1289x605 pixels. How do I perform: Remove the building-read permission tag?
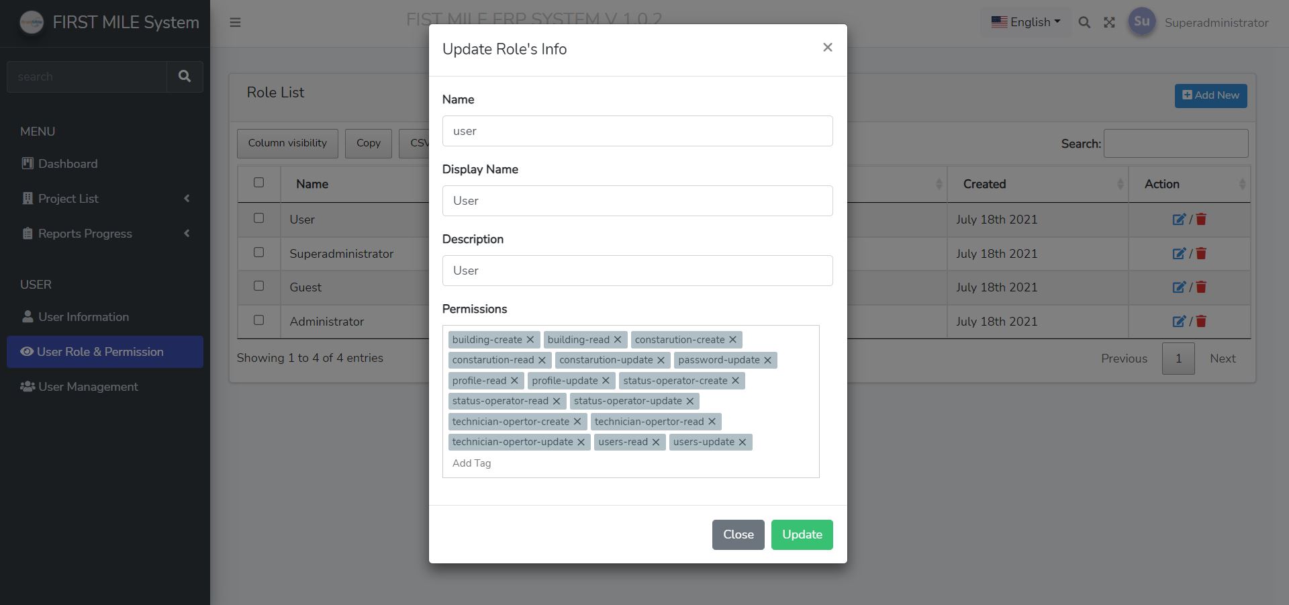618,339
